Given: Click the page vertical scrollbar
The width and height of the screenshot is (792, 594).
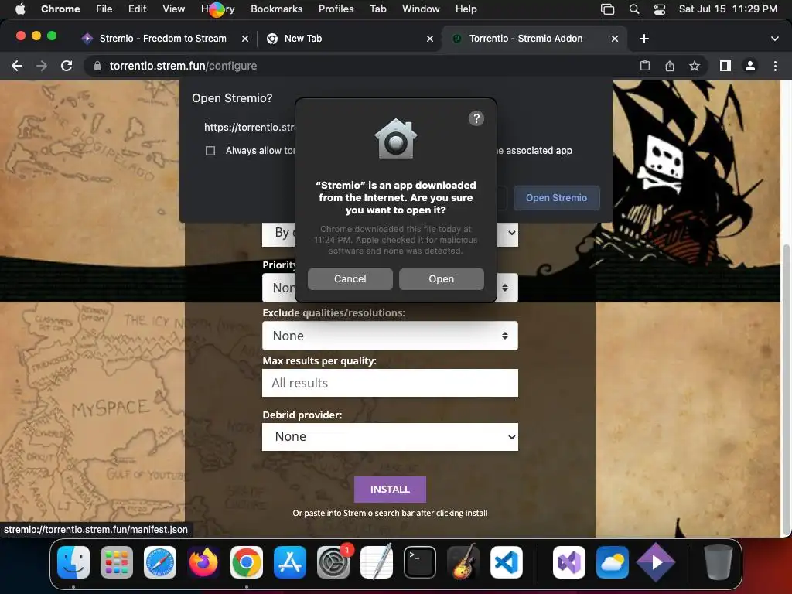Looking at the screenshot, I should 786,389.
